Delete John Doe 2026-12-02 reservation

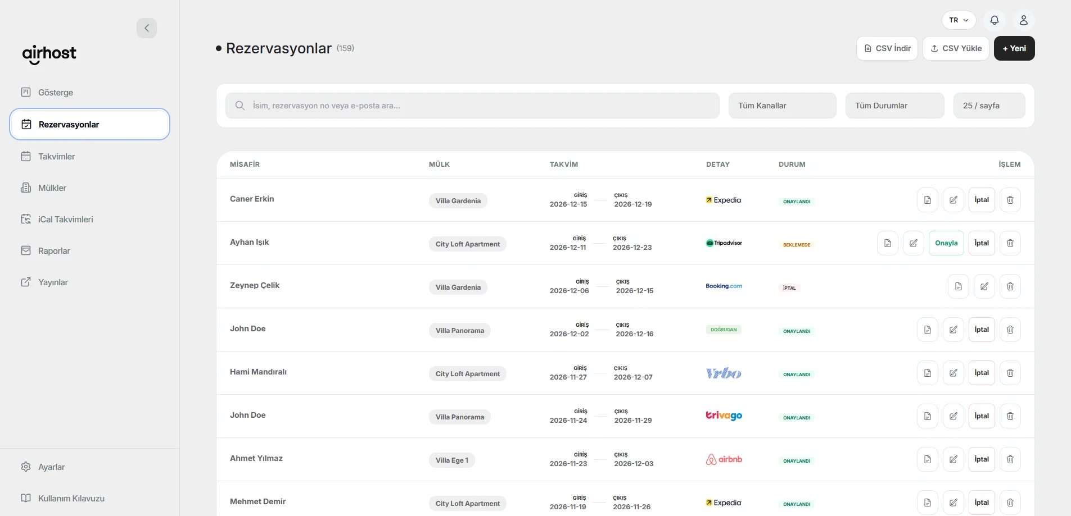(x=1010, y=330)
